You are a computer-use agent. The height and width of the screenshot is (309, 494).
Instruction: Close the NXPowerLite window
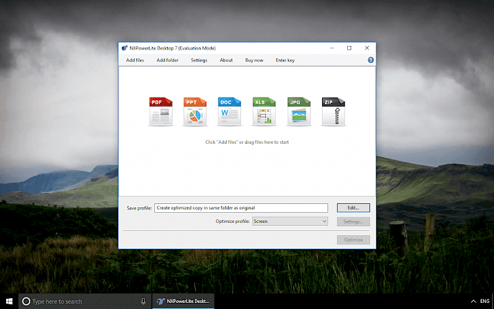[367, 48]
